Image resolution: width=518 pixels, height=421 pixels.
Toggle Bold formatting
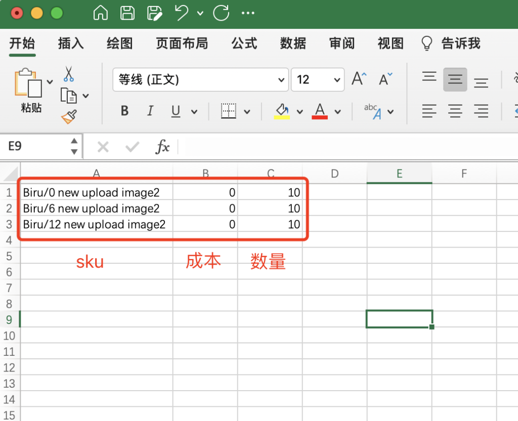click(124, 111)
